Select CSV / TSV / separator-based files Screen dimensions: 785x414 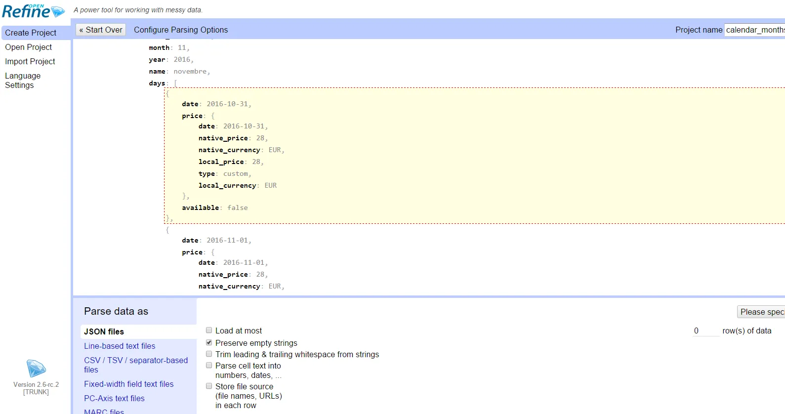point(136,365)
